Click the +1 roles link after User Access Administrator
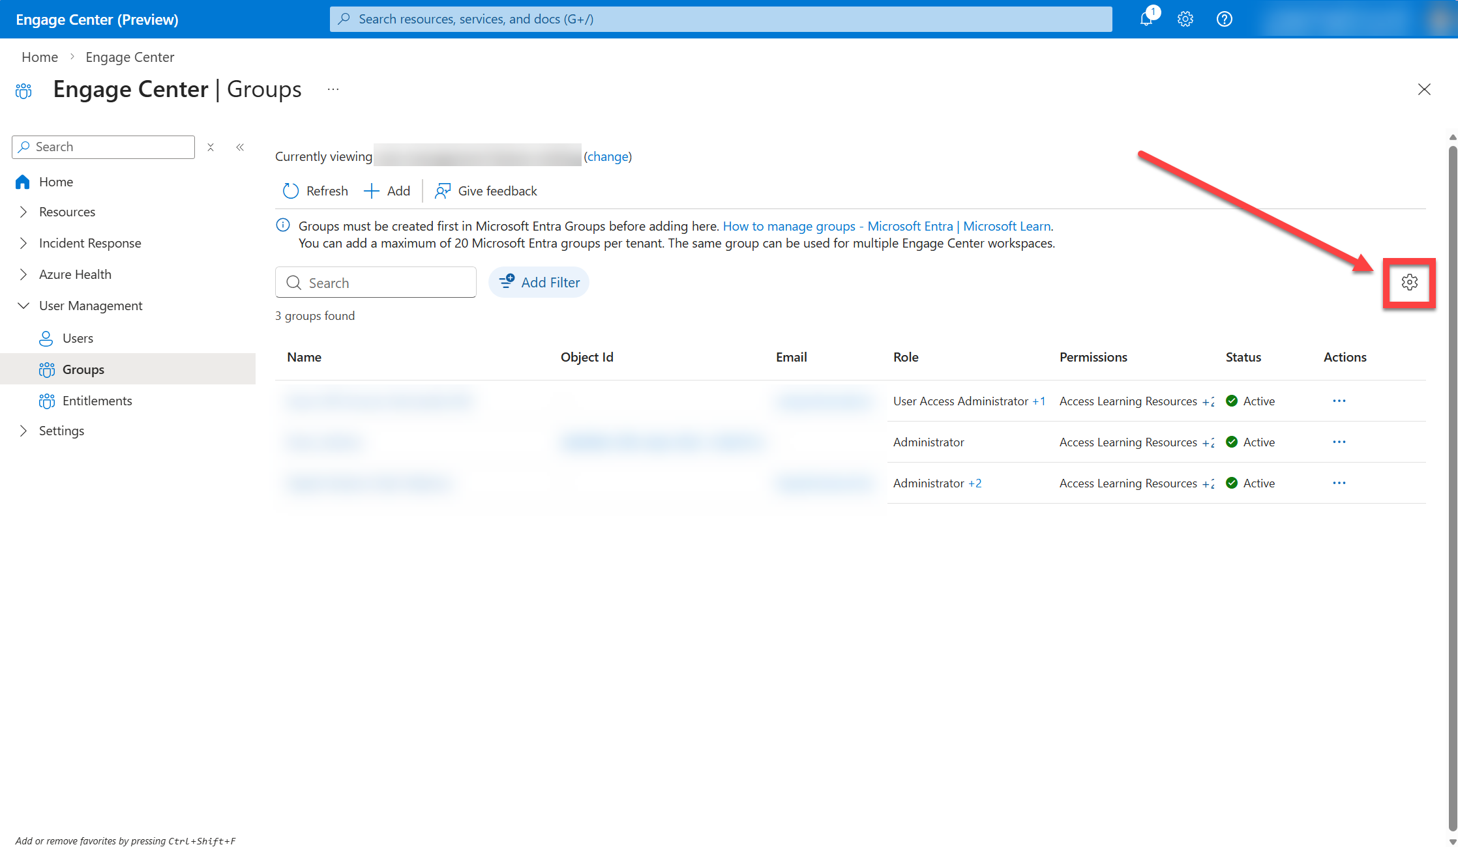1458x847 pixels. click(x=1039, y=401)
